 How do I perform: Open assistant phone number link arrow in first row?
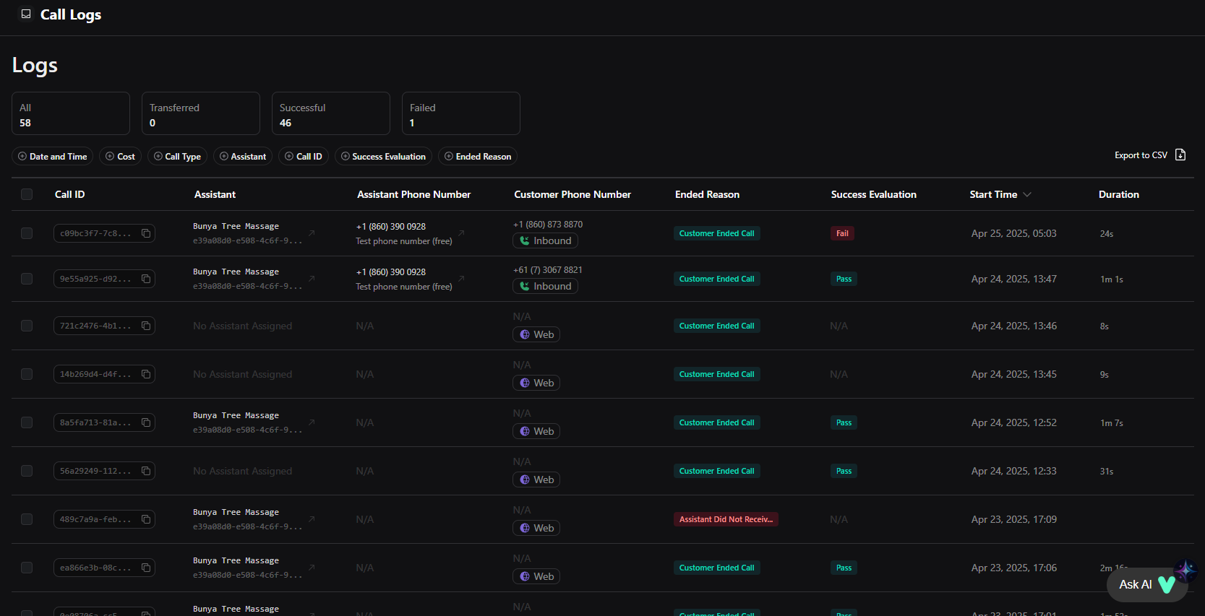461,233
